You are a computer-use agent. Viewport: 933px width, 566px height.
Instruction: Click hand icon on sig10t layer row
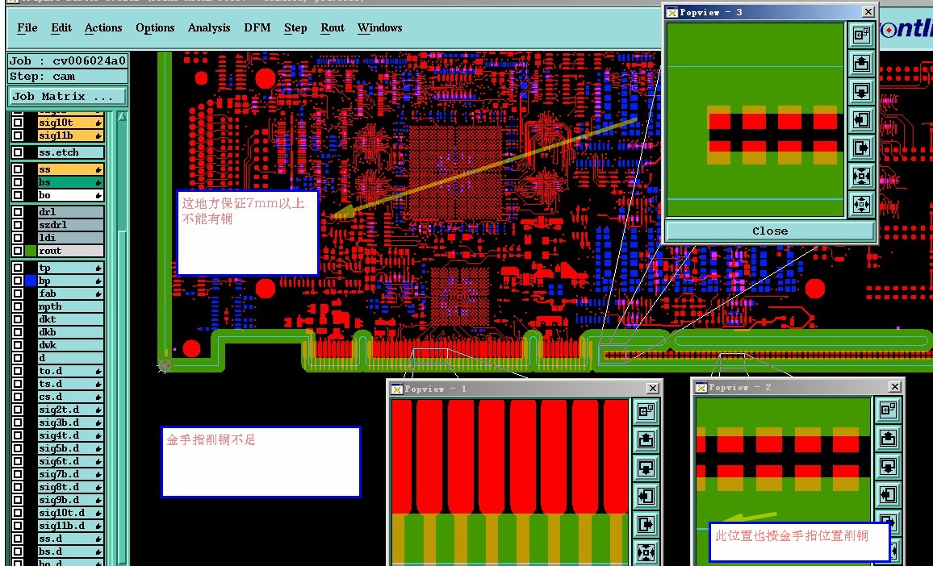pyautogui.click(x=98, y=123)
